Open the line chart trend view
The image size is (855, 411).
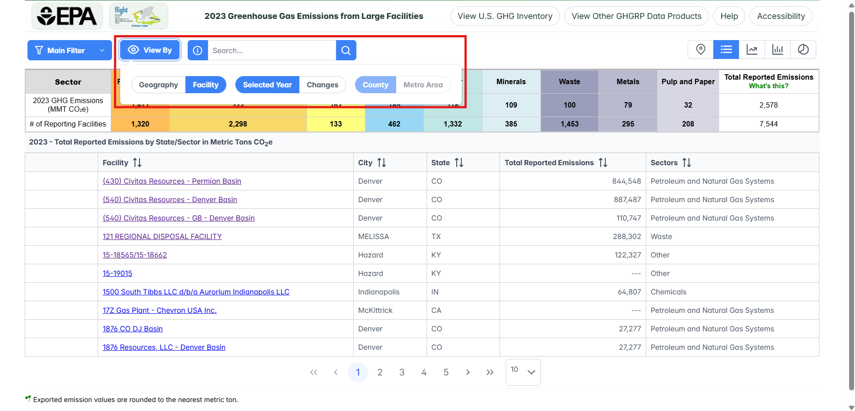tap(752, 50)
